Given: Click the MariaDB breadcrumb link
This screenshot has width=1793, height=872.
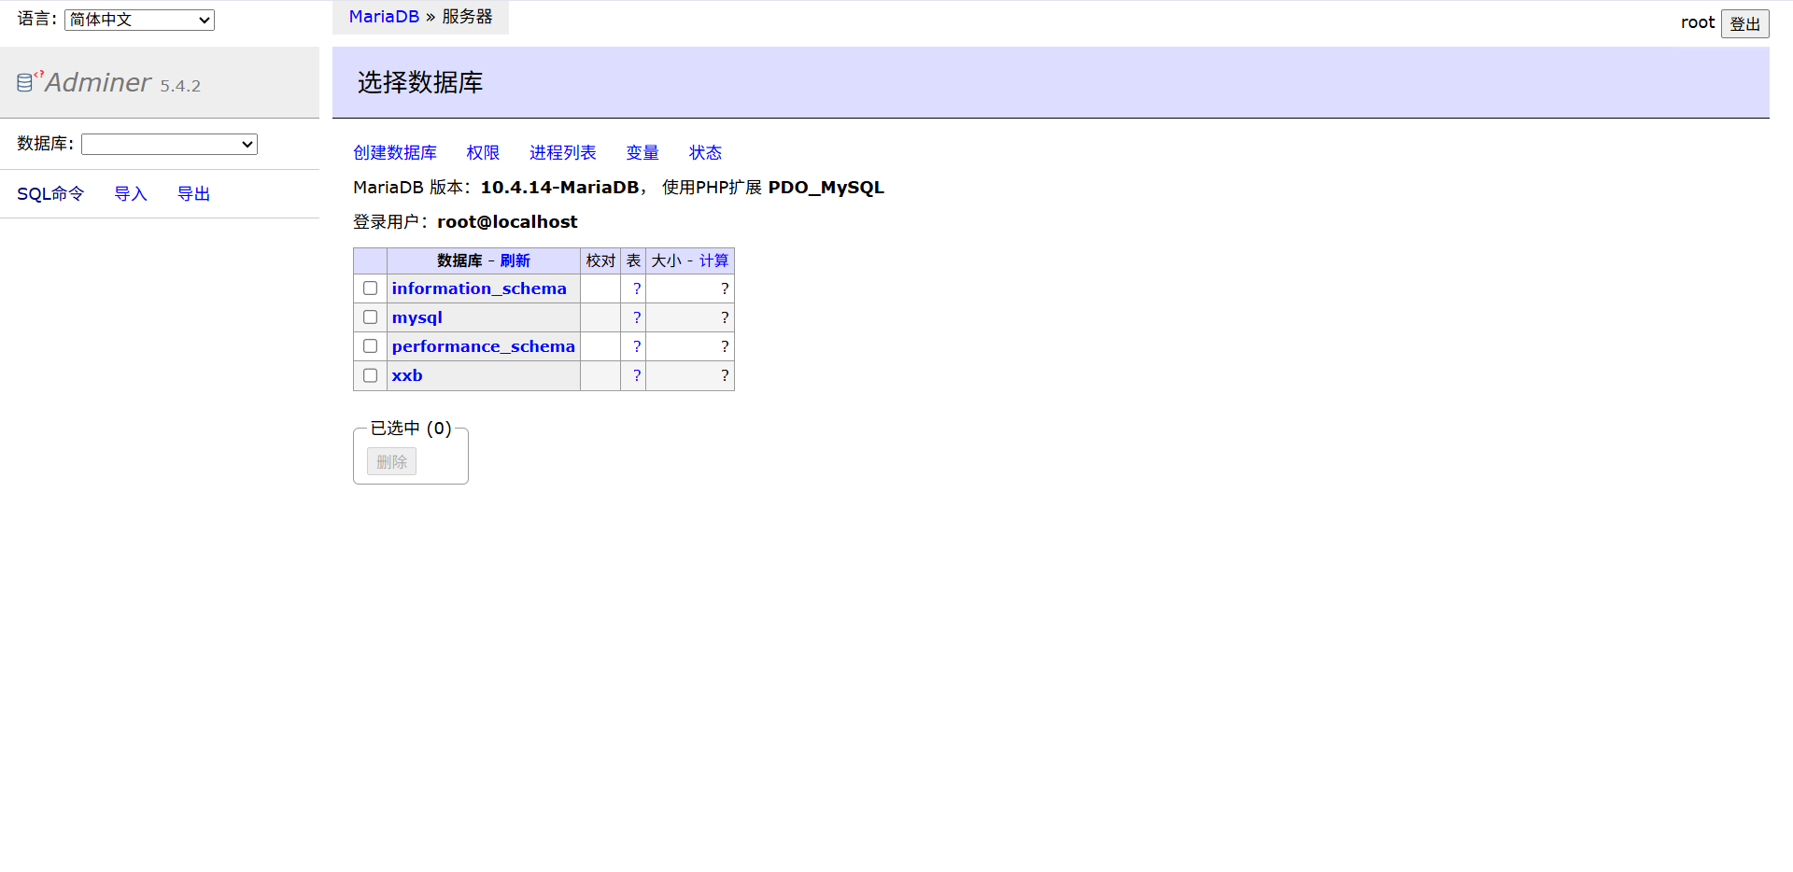Looking at the screenshot, I should 384,17.
